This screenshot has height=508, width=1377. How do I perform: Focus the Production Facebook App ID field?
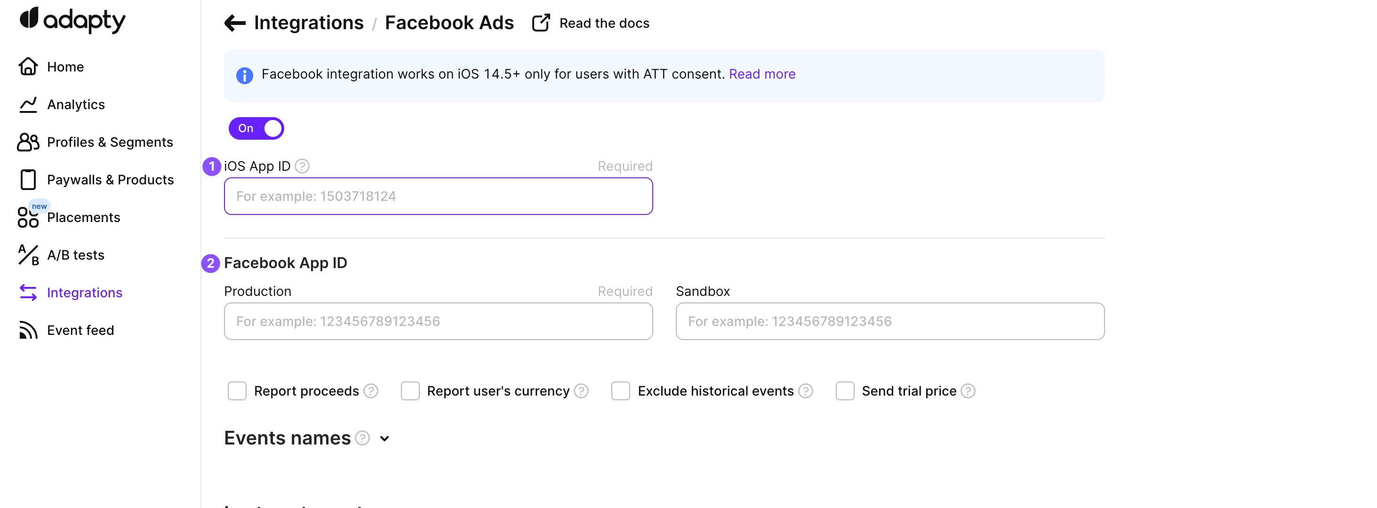[438, 321]
